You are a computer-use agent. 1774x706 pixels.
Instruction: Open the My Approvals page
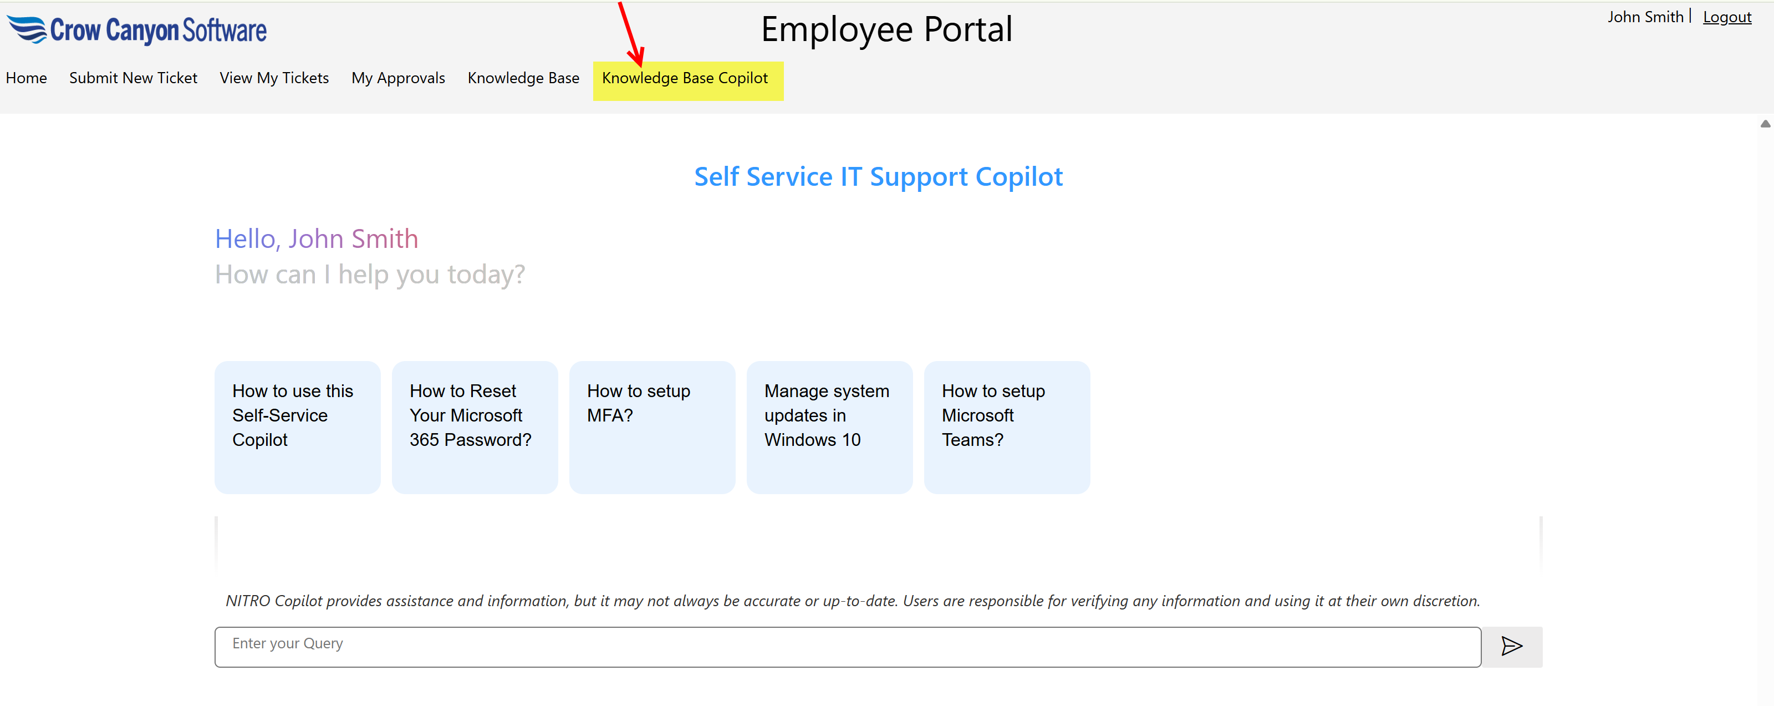[x=398, y=78]
